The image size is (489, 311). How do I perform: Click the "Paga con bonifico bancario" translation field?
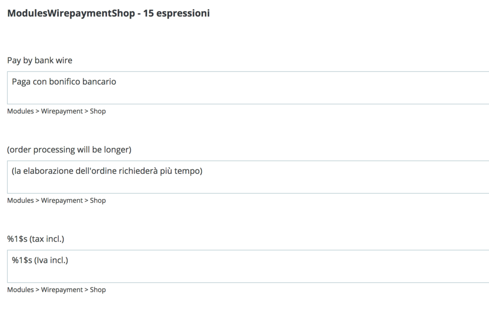coord(244,88)
